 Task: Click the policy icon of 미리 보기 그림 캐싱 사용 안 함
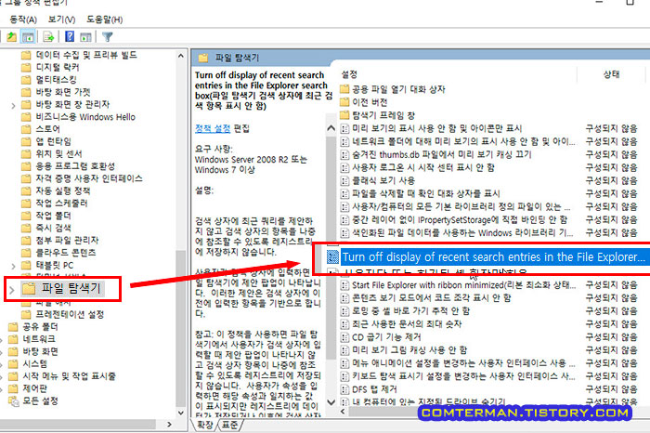click(344, 350)
